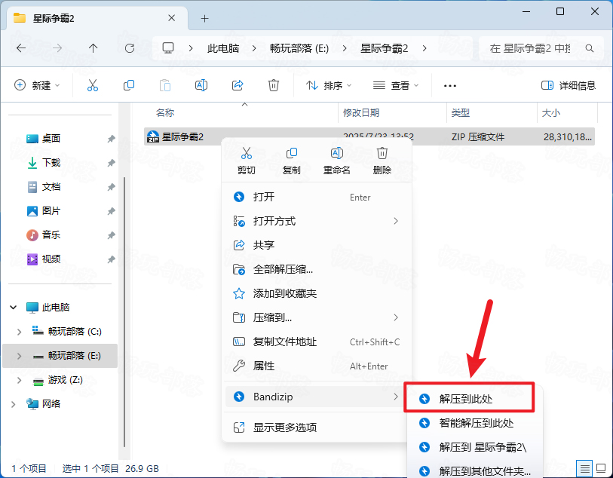Open the more options ellipsis menu

click(x=450, y=86)
